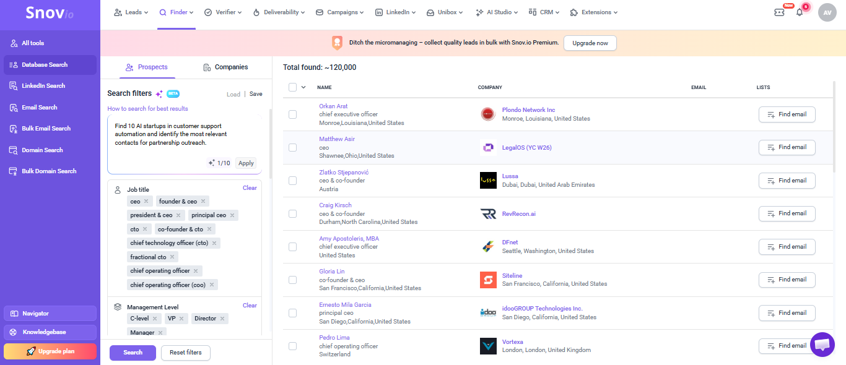Remove the 'Director' management tag
The height and width of the screenshot is (365, 846).
222,318
